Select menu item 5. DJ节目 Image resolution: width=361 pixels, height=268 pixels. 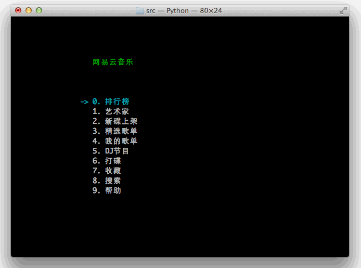(110, 151)
